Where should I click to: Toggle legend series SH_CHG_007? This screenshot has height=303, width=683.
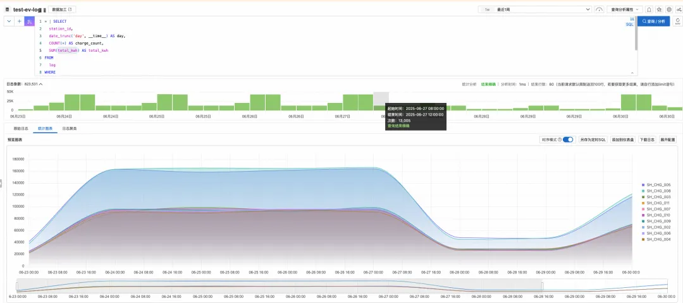[x=656, y=209]
